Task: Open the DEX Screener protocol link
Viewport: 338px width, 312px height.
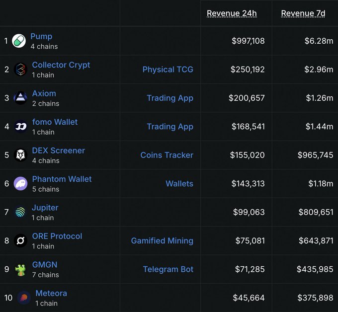Action: (x=59, y=151)
